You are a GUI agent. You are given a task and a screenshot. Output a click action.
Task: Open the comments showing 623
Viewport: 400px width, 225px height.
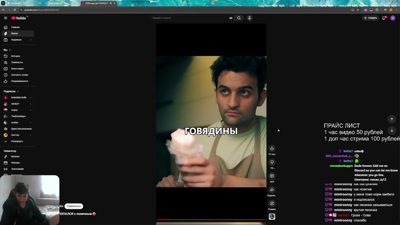(272, 176)
